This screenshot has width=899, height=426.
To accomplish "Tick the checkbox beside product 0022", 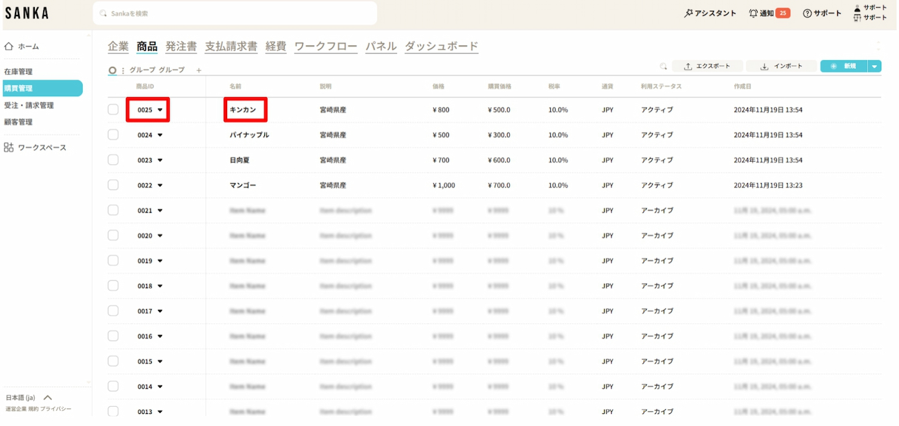I will [x=113, y=185].
